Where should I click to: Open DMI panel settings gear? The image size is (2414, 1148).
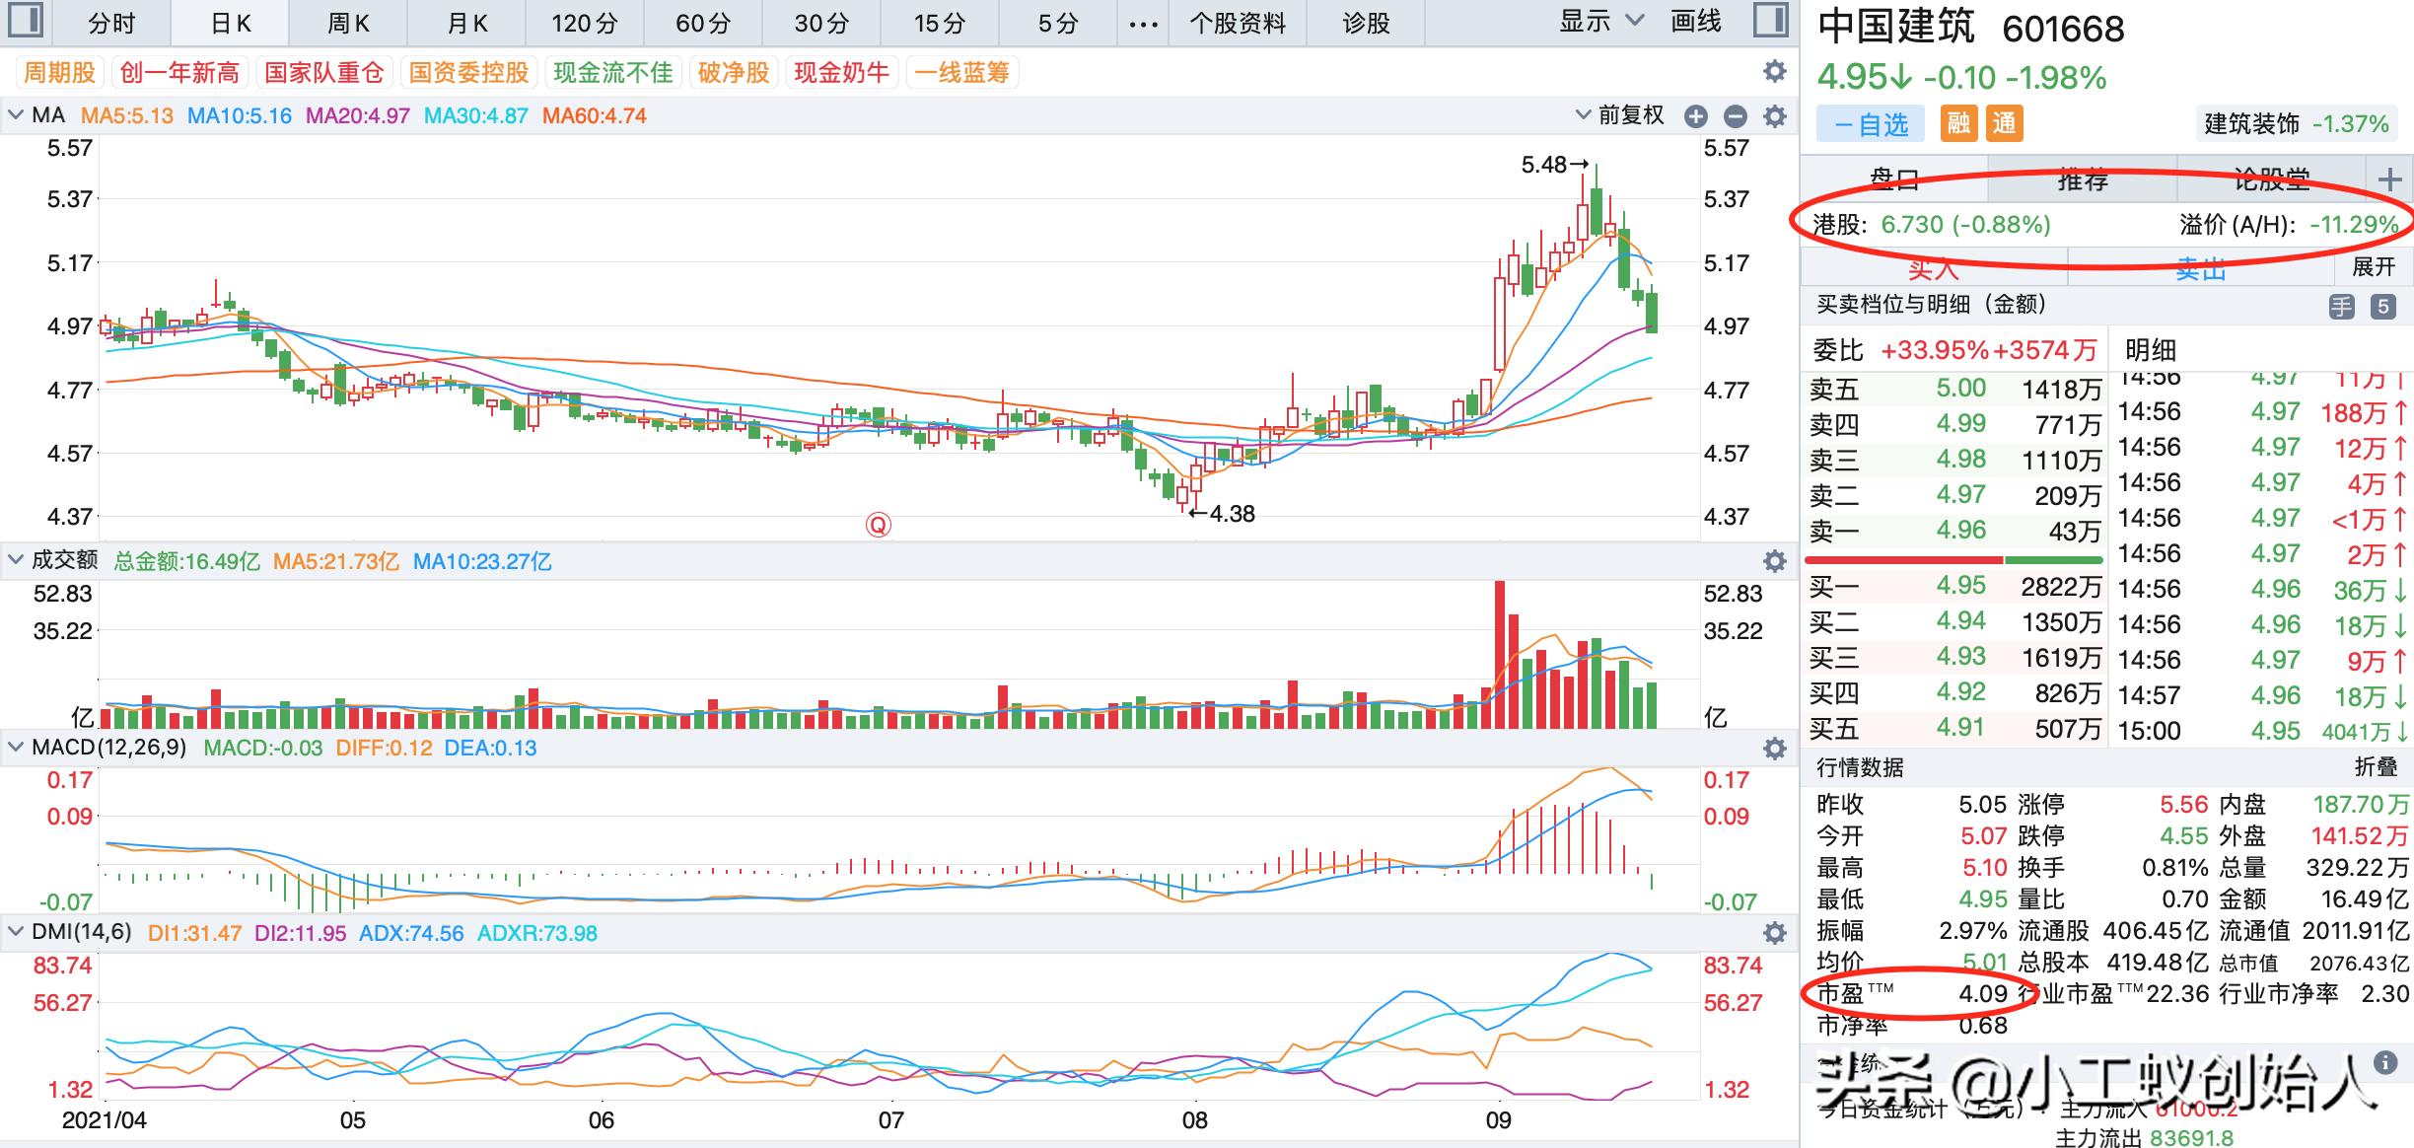click(x=1775, y=933)
